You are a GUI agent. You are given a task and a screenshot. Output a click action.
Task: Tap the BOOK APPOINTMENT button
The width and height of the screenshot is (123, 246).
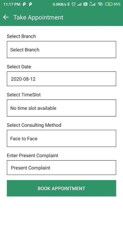(x=61, y=188)
